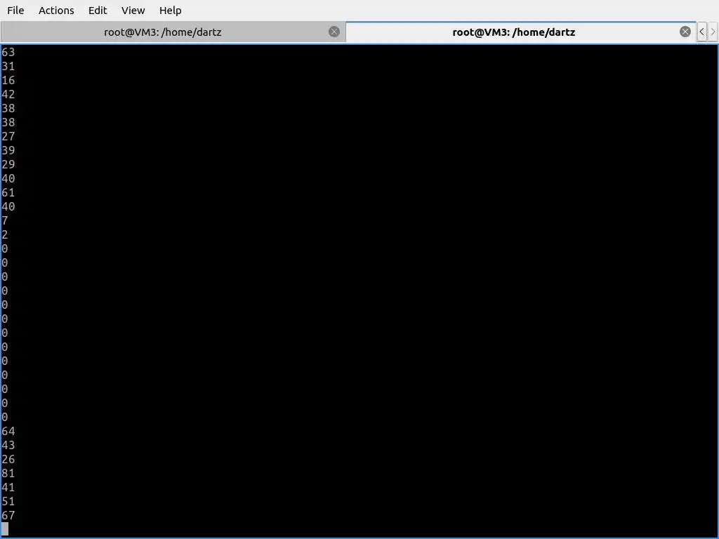719x539 pixels.
Task: Click the output value 2
Action: coord(5,234)
